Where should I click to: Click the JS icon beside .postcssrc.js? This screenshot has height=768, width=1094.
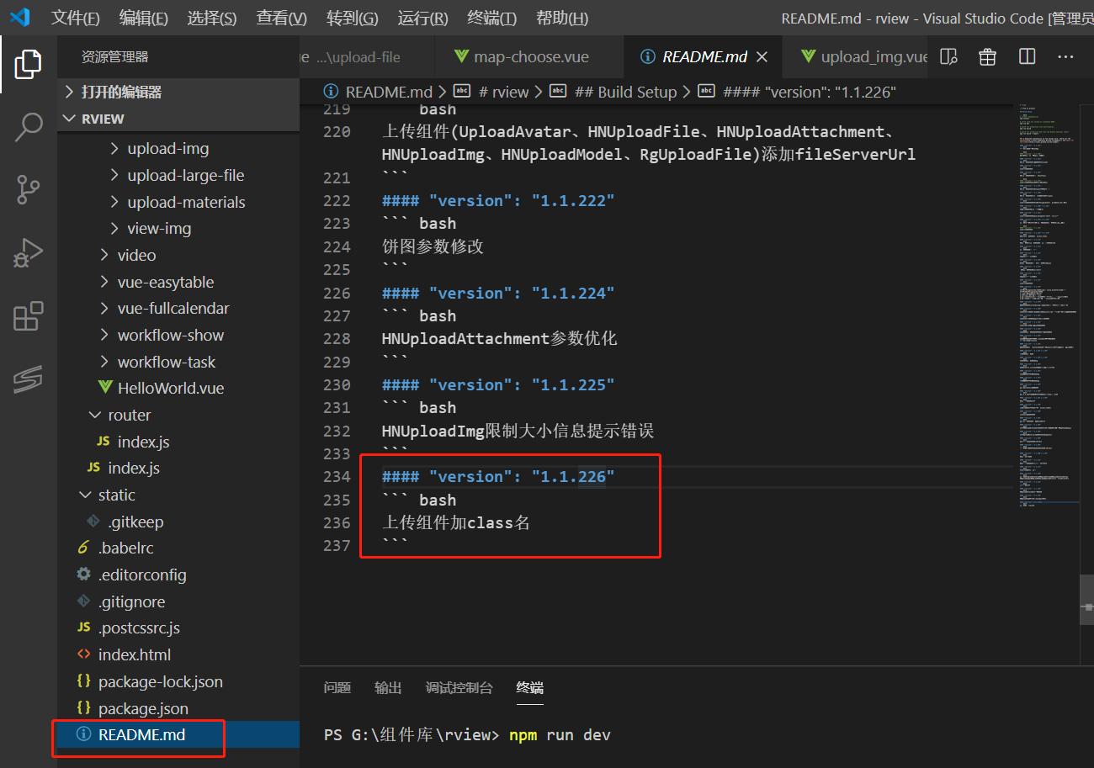pos(83,628)
